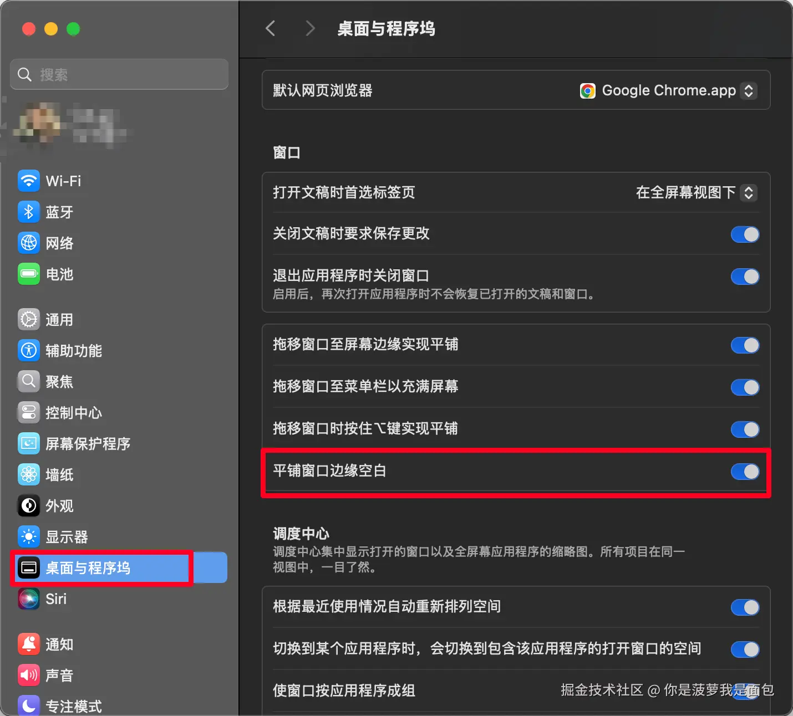Select the 蓝牙 Bluetooth icon

click(29, 212)
